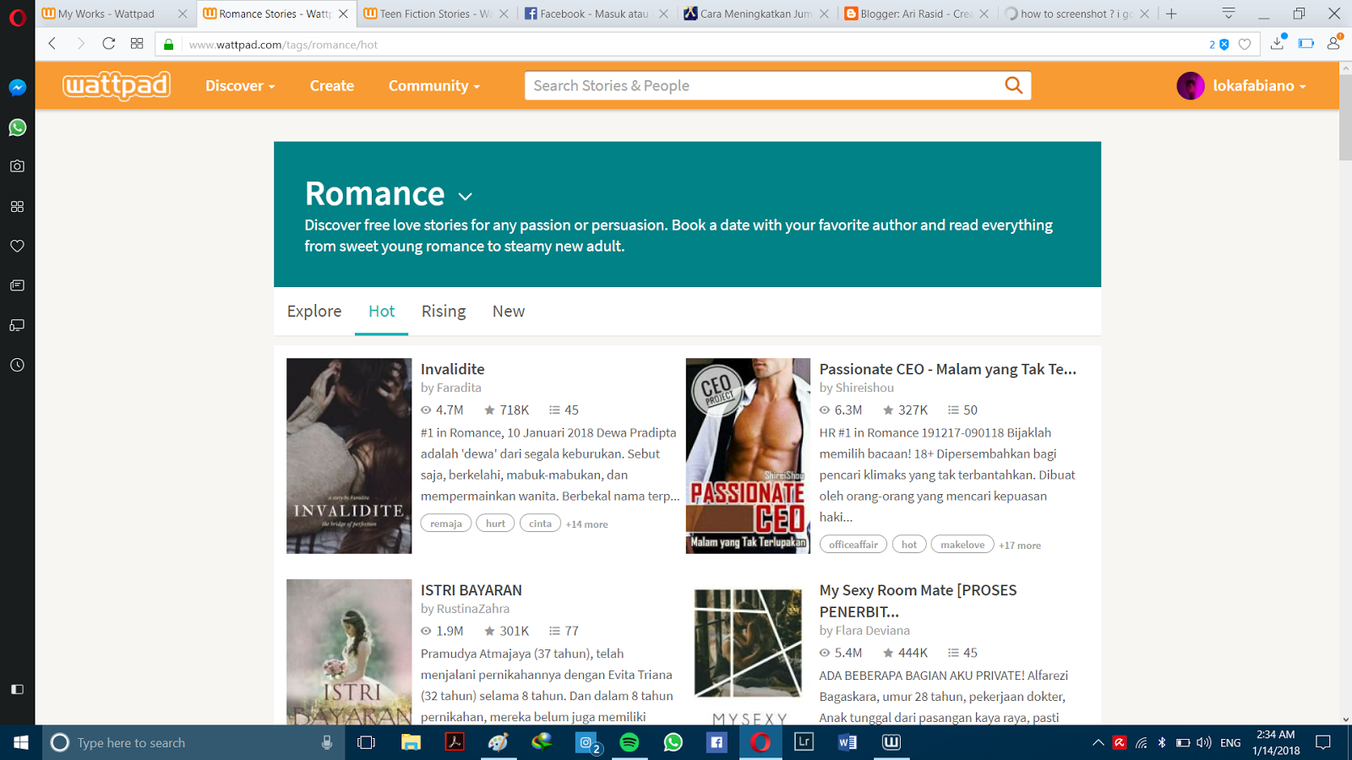
Task: Expand +14 more tags on Invalidite
Action: tap(586, 524)
